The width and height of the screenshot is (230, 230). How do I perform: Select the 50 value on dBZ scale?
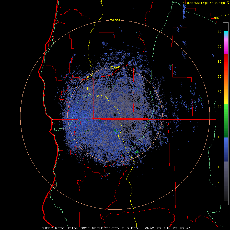coord(220,77)
